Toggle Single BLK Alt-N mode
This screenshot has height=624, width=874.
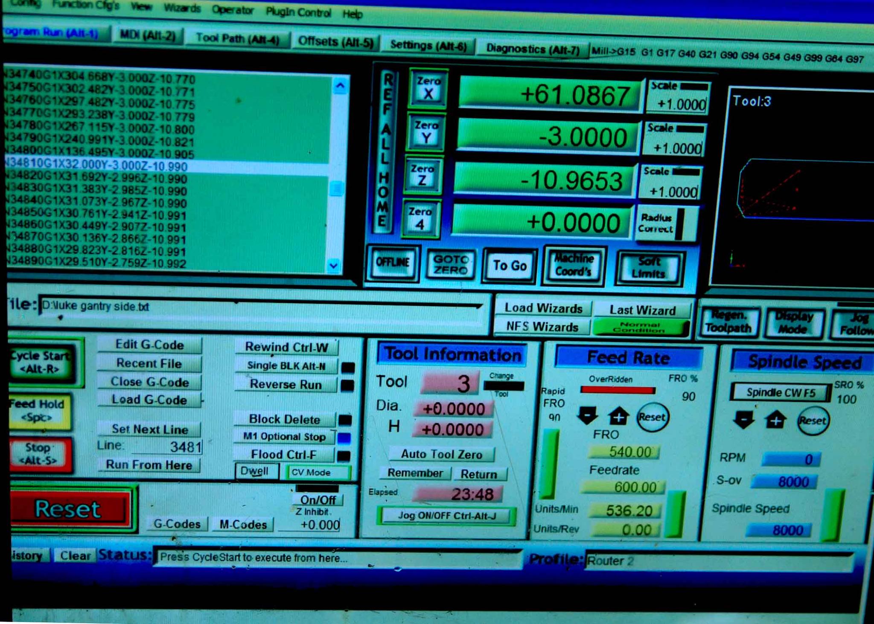coord(286,366)
